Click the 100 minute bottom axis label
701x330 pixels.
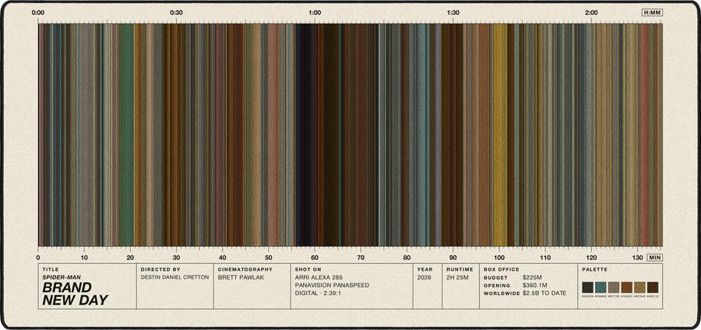point(499,258)
